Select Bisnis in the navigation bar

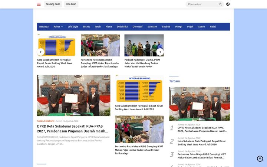[x=86, y=27]
